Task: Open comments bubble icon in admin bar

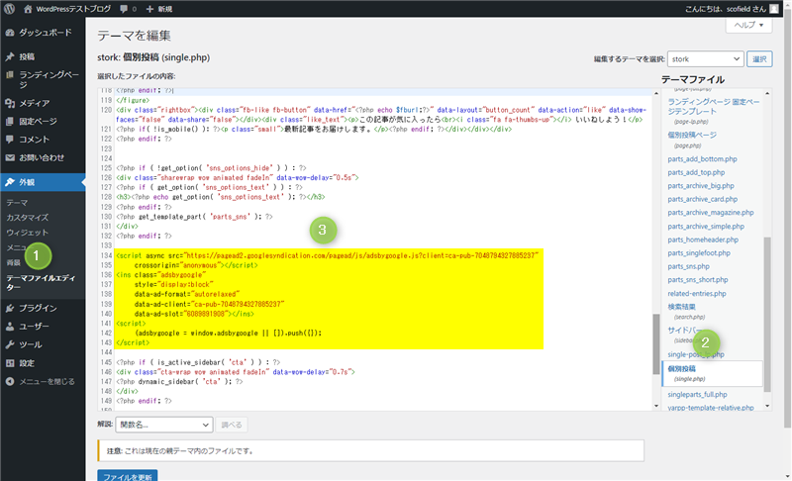Action: click(x=124, y=9)
